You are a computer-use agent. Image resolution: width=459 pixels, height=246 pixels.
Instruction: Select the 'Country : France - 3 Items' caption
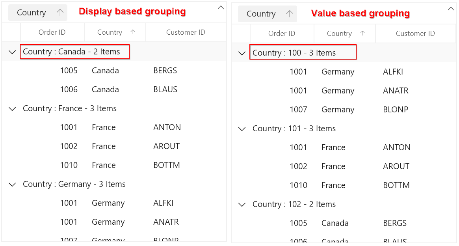[x=70, y=108]
